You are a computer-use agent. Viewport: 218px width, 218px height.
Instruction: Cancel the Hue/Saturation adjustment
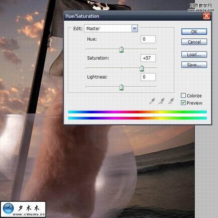194,42
